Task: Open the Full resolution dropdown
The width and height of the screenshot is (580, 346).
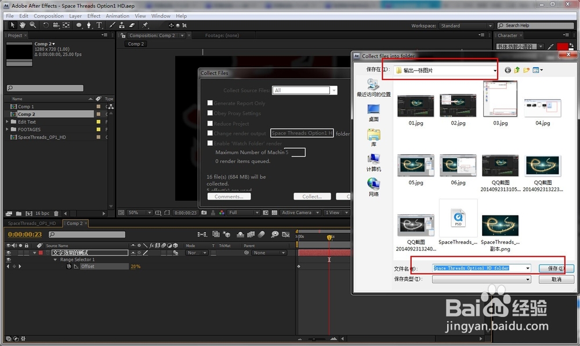Action: [x=244, y=213]
